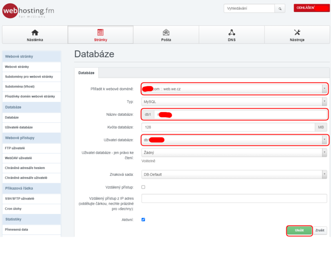The width and height of the screenshot is (331, 279).
Task: Click the MB unit label
Action: click(321, 127)
